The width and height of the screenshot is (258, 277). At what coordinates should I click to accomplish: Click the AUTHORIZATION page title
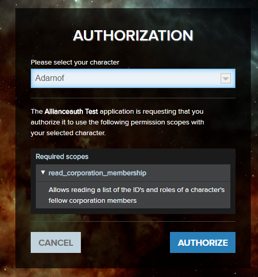[133, 35]
